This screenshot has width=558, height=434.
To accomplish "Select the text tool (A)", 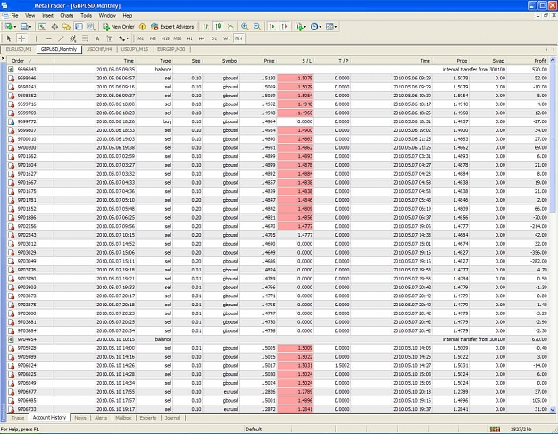I will (x=97, y=38).
